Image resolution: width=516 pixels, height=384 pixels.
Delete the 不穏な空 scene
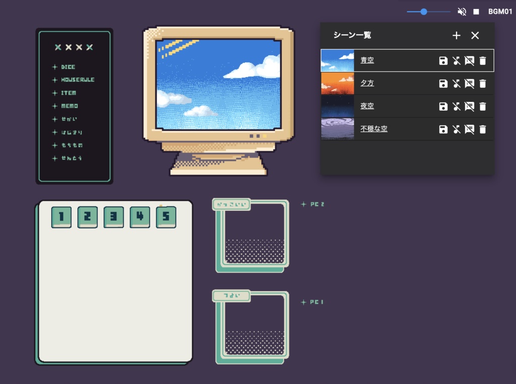483,129
